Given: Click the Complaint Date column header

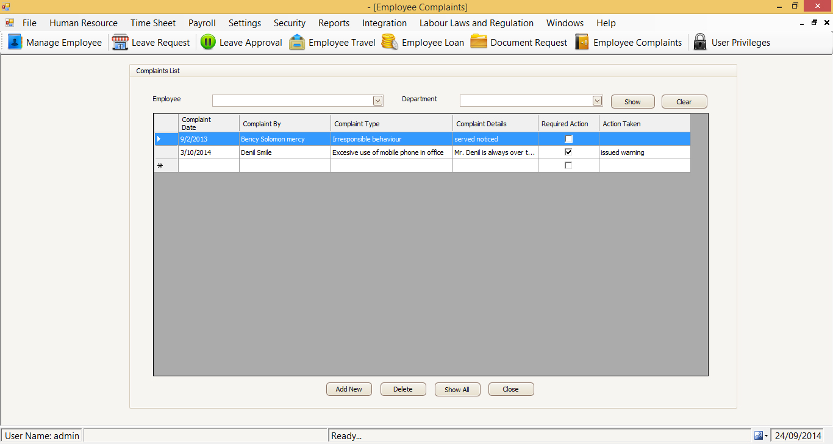Looking at the screenshot, I should [209, 124].
